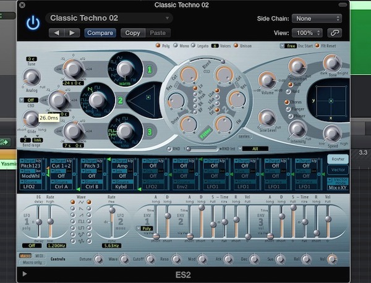Click the RND randomize button
The height and width of the screenshot is (283, 371).
point(169,149)
